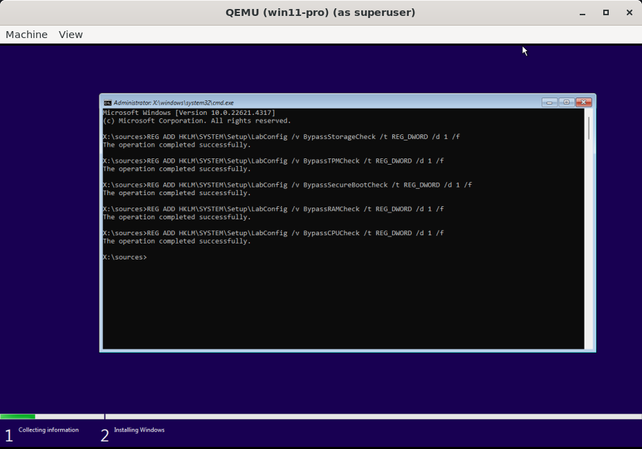Click the Microsoft Corporation copyright line
The width and height of the screenshot is (642, 449).
[197, 121]
